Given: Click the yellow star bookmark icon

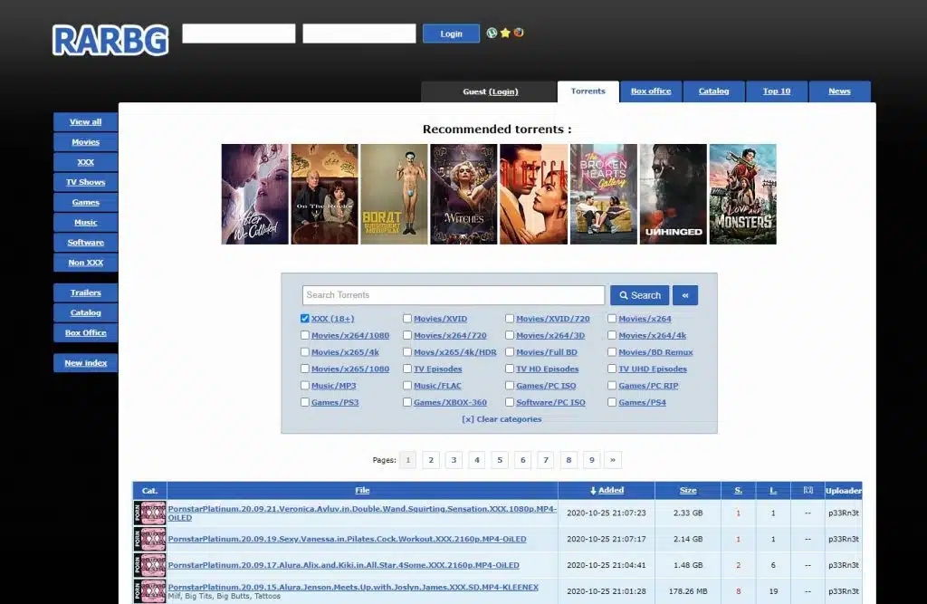Looking at the screenshot, I should 505,34.
